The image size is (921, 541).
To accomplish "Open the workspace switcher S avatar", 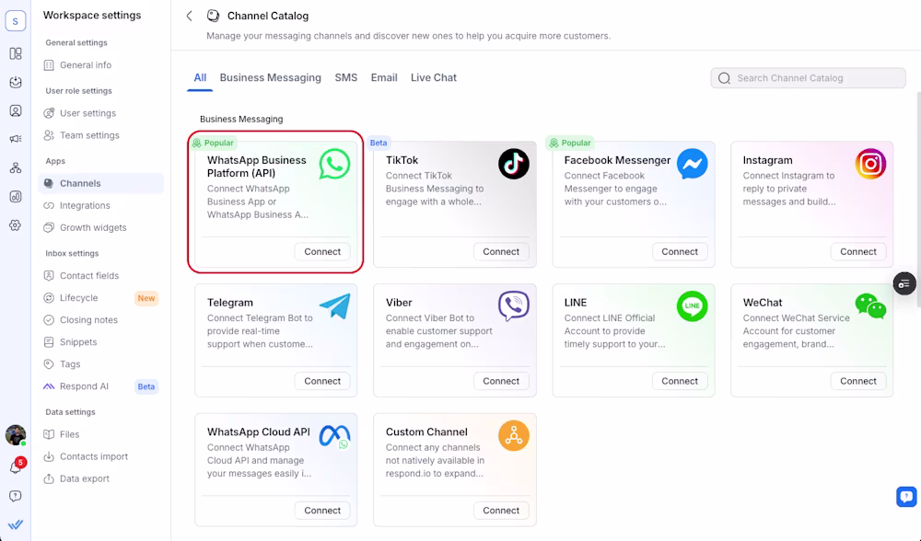I will 16,20.
